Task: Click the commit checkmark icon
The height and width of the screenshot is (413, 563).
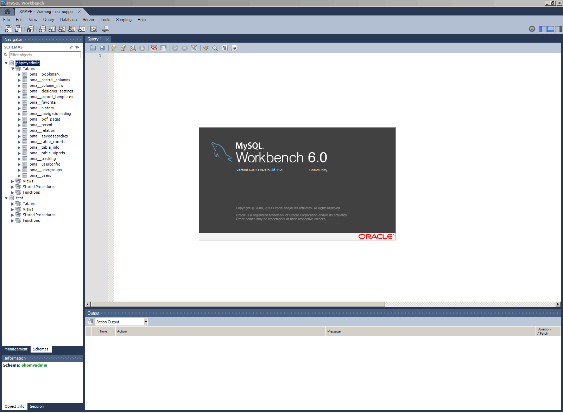Action: pos(175,48)
